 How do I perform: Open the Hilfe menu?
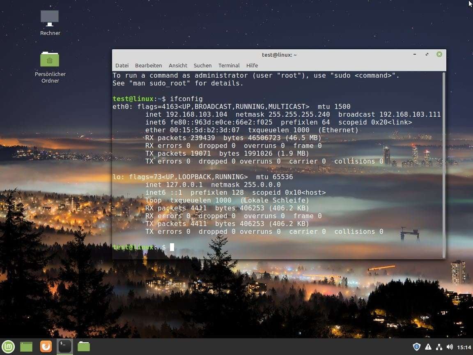[252, 65]
